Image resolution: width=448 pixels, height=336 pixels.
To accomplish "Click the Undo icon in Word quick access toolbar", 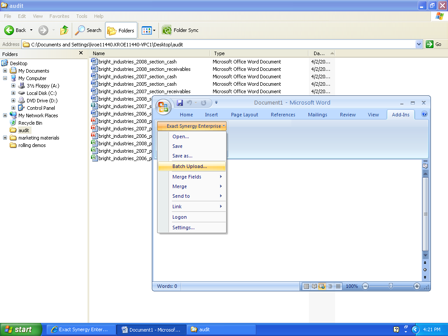I will click(x=189, y=103).
